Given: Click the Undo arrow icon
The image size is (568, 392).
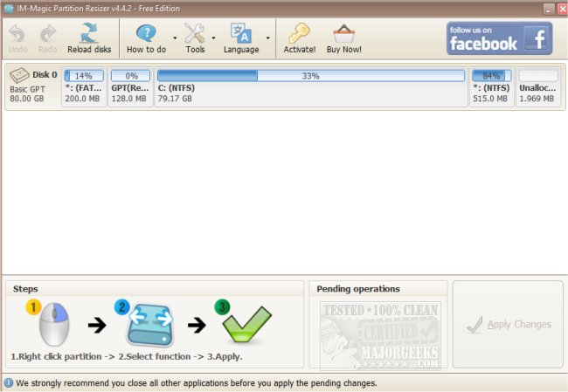Looking at the screenshot, I should pyautogui.click(x=17, y=33).
